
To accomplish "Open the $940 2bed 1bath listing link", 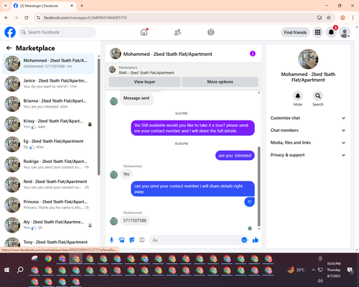I will (146, 72).
